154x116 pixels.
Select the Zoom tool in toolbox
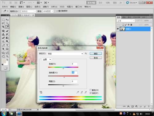pyautogui.click(x=7, y=56)
